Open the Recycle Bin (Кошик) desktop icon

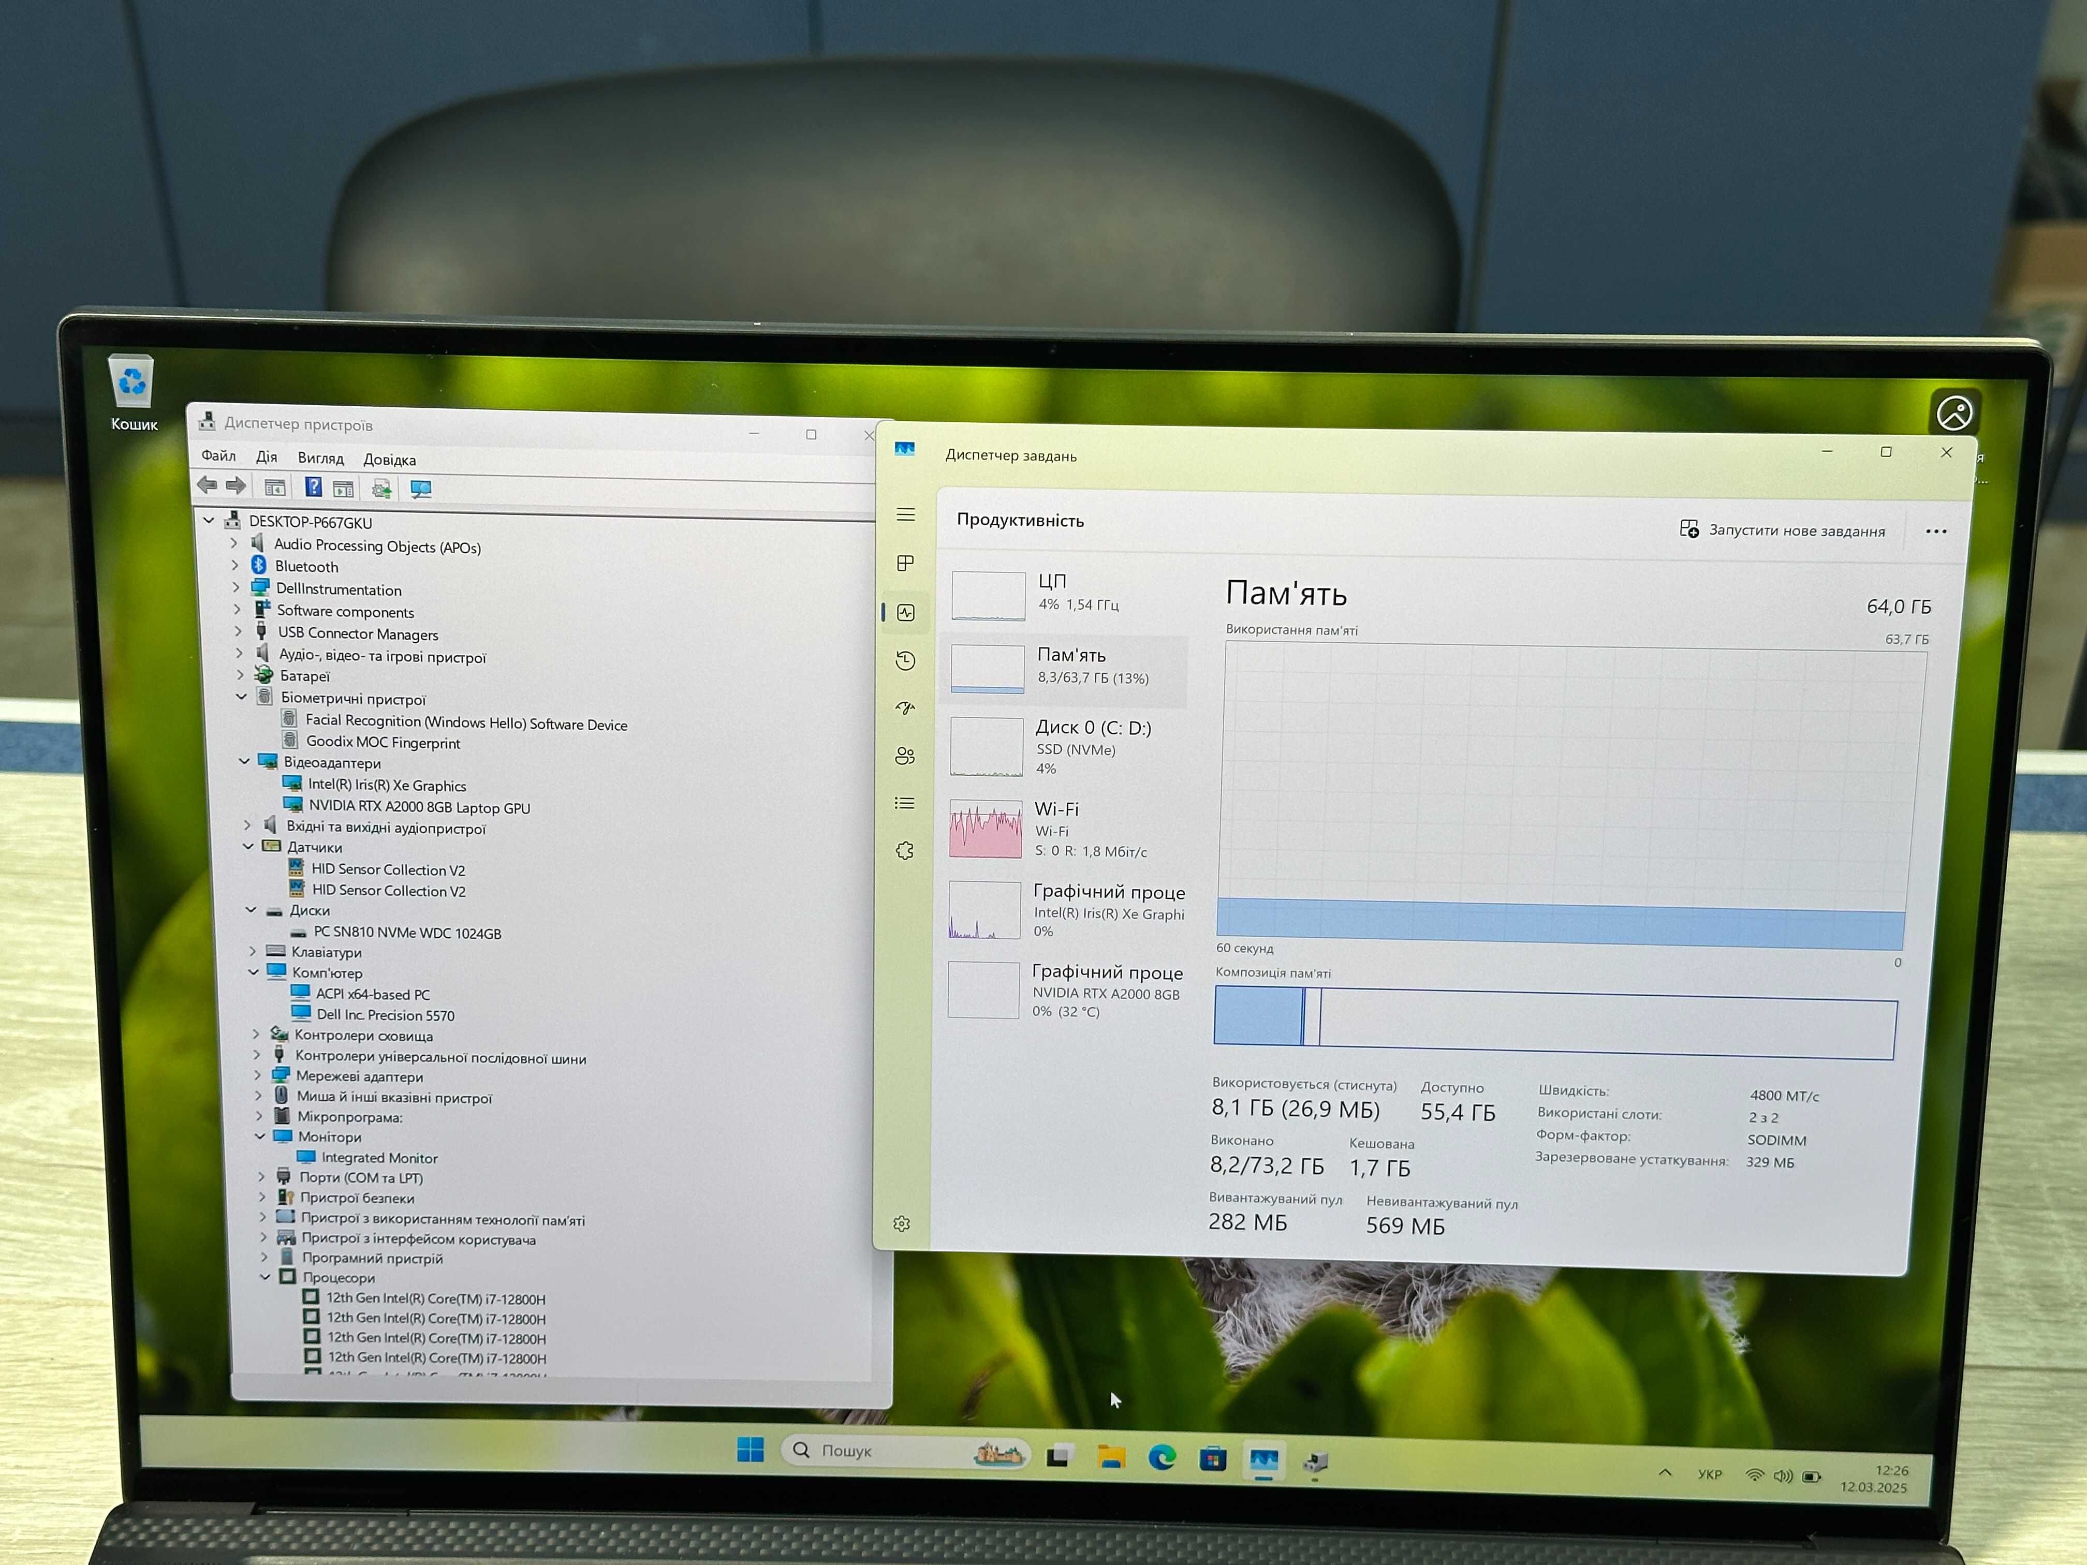tap(132, 393)
